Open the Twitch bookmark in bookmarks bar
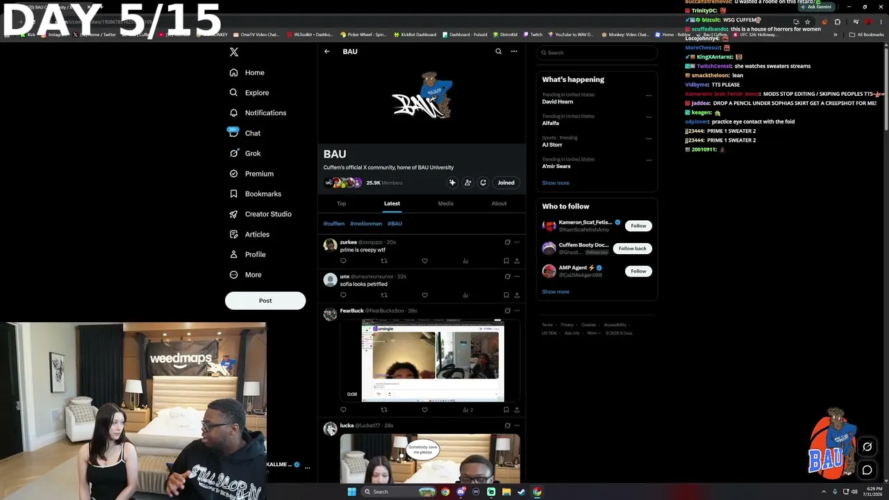The height and width of the screenshot is (500, 889). pyautogui.click(x=532, y=35)
